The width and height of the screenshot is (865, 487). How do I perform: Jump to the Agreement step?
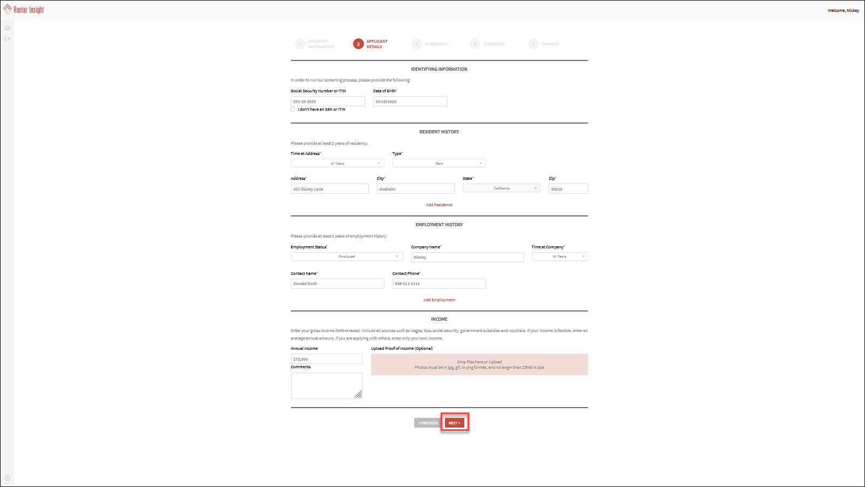pyautogui.click(x=430, y=44)
